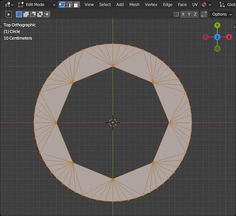The width and height of the screenshot is (236, 216).
Task: Open the transform orientation Global selector
Action: tap(227, 5)
